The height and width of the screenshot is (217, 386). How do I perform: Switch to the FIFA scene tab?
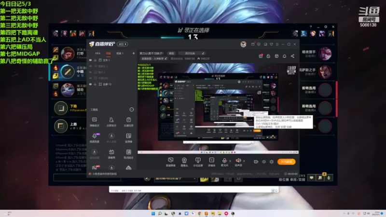pos(98,54)
